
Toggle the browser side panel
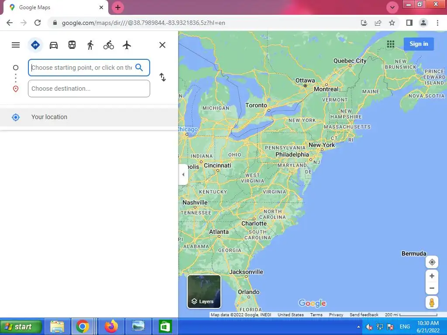click(409, 23)
